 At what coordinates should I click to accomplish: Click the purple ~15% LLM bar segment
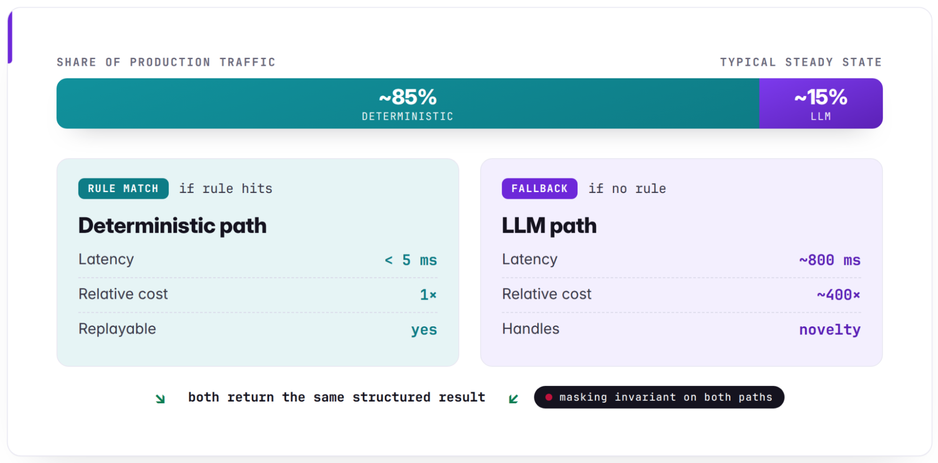pyautogui.click(x=821, y=103)
